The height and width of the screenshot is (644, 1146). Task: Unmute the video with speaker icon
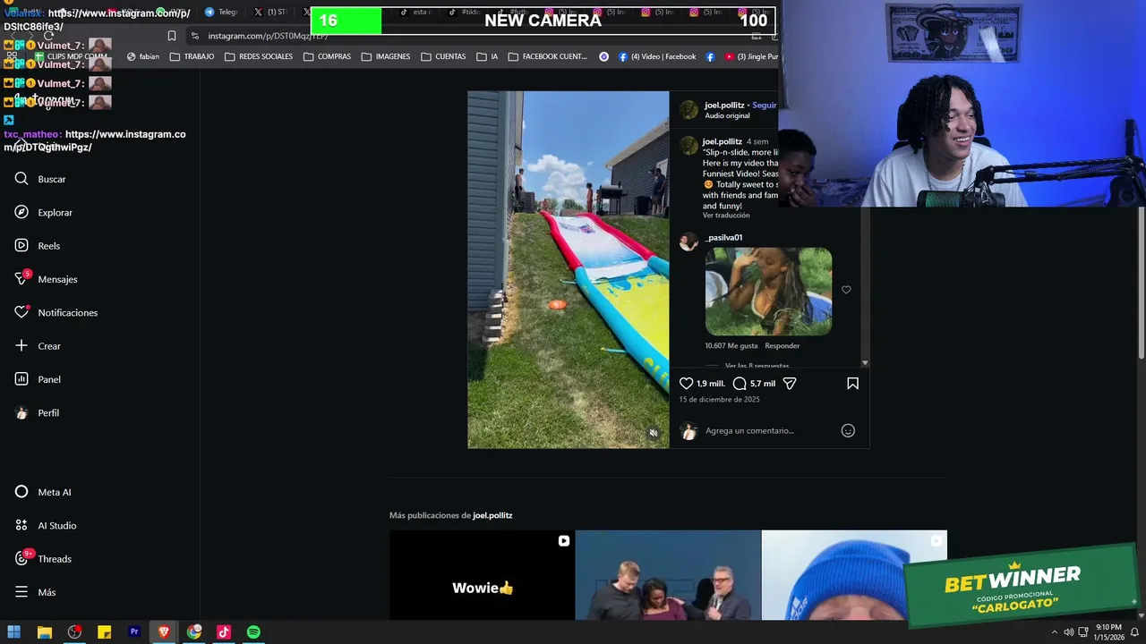(x=654, y=433)
